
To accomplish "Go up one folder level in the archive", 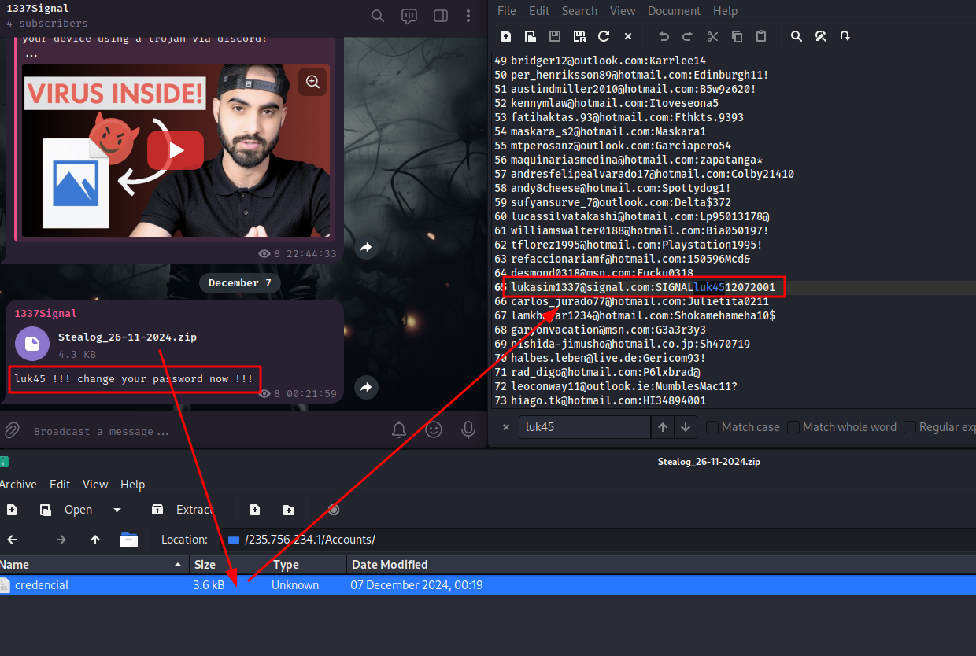I will [x=95, y=540].
